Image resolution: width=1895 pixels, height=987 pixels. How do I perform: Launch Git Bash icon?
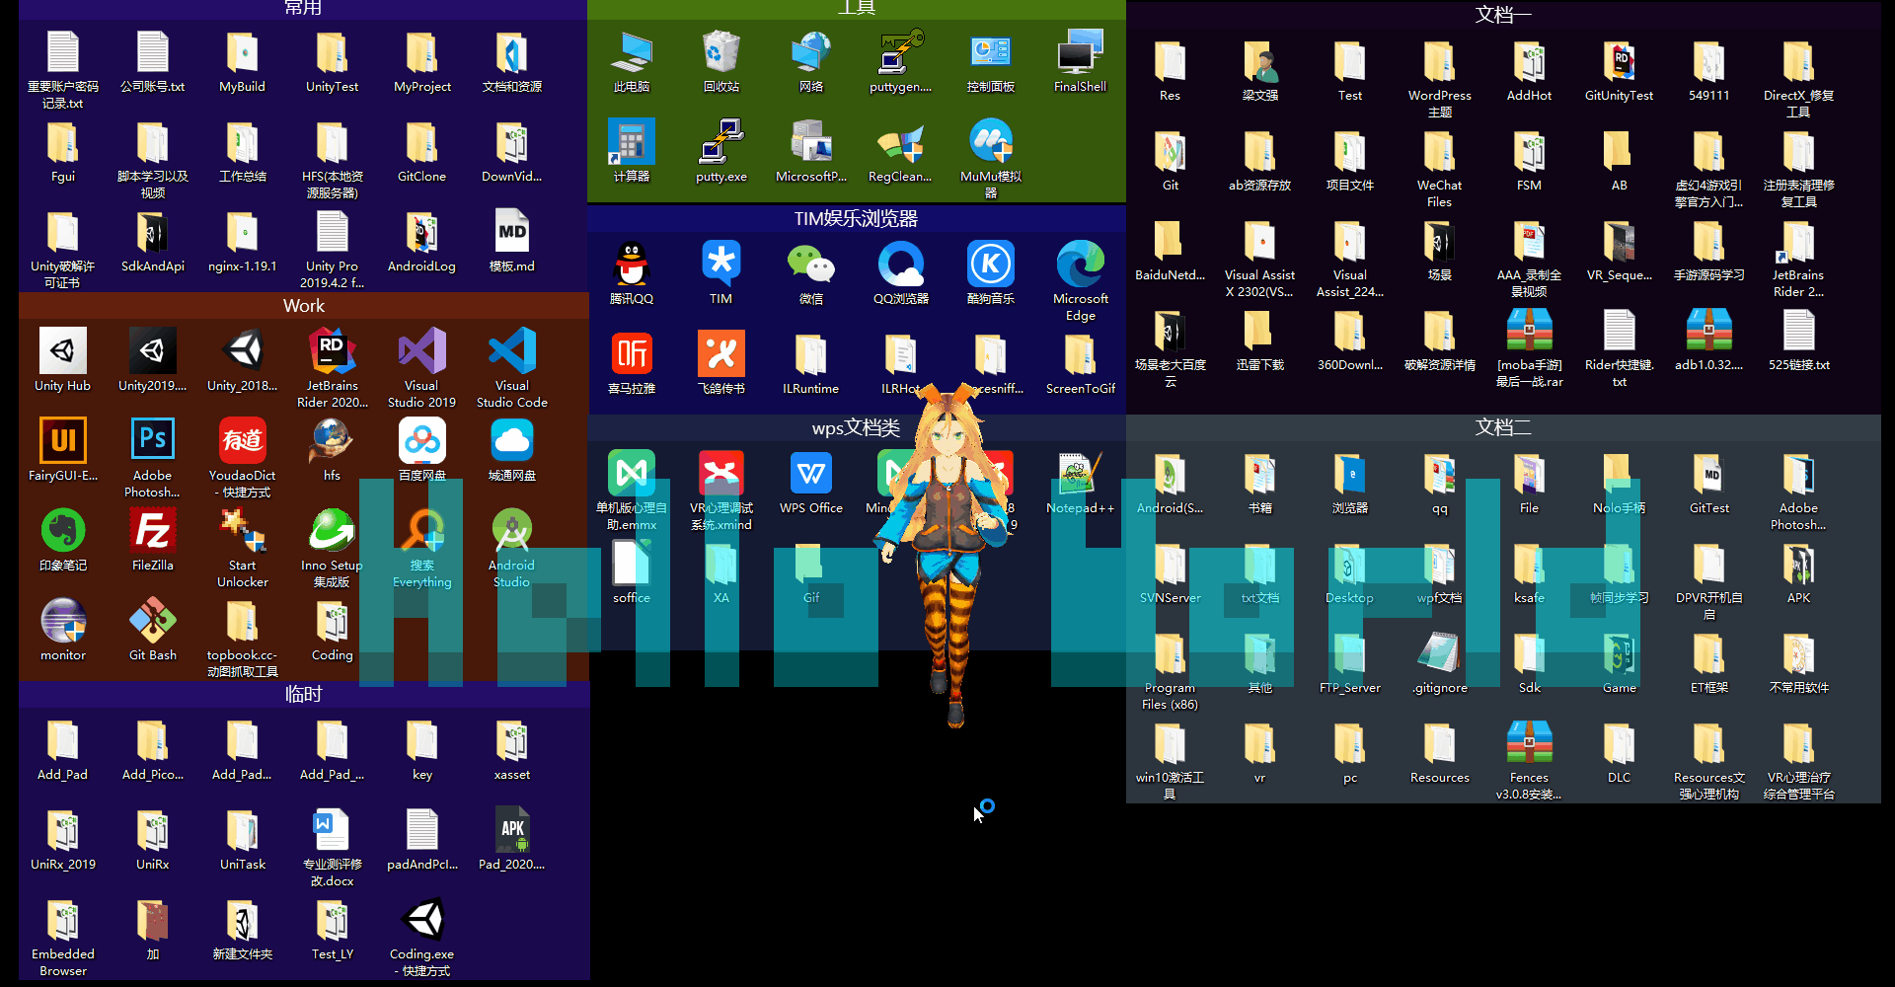[x=152, y=630]
